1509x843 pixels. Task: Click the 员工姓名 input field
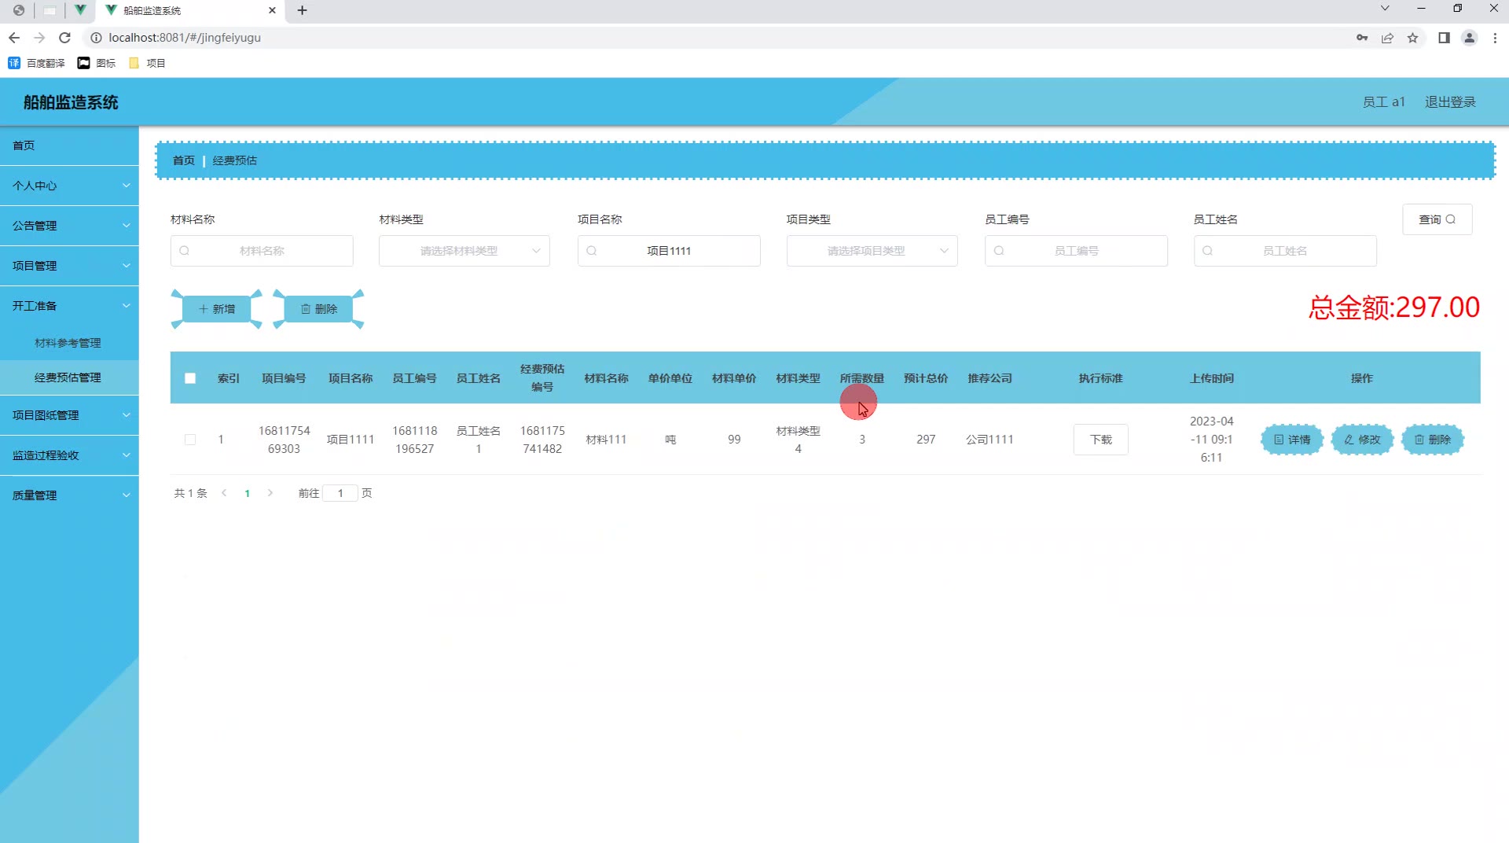[x=1285, y=251]
